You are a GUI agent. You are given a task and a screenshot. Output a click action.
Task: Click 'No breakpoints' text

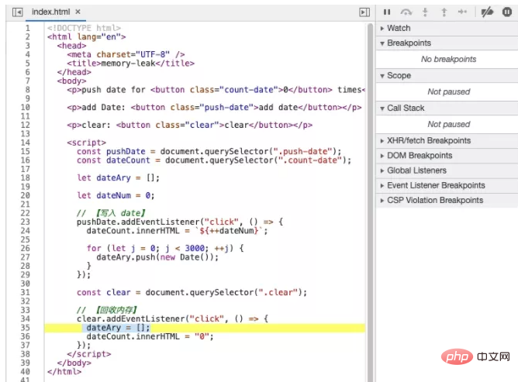(448, 59)
